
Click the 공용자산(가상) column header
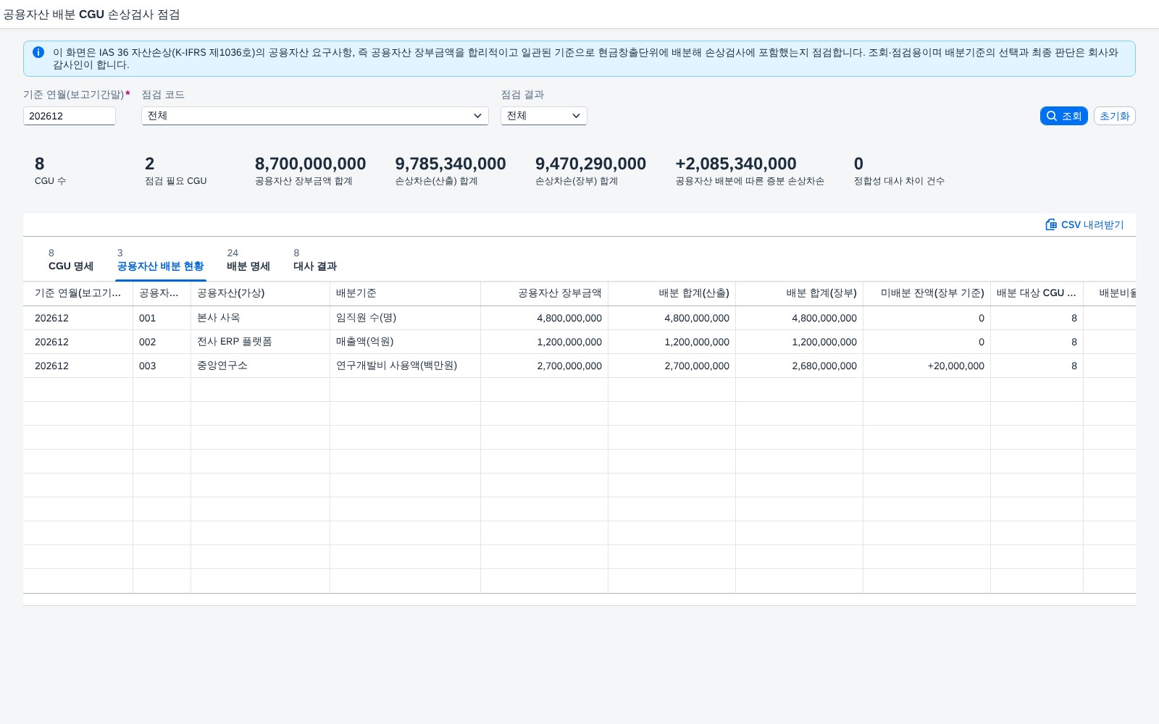coord(261,293)
